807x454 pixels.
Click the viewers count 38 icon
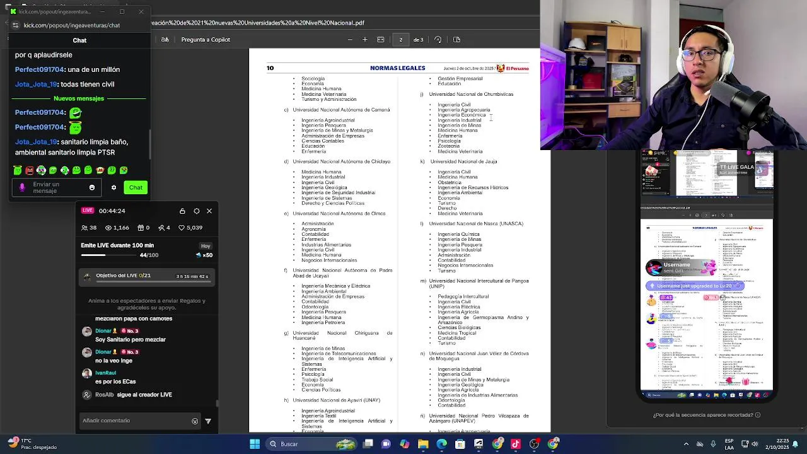(89, 228)
